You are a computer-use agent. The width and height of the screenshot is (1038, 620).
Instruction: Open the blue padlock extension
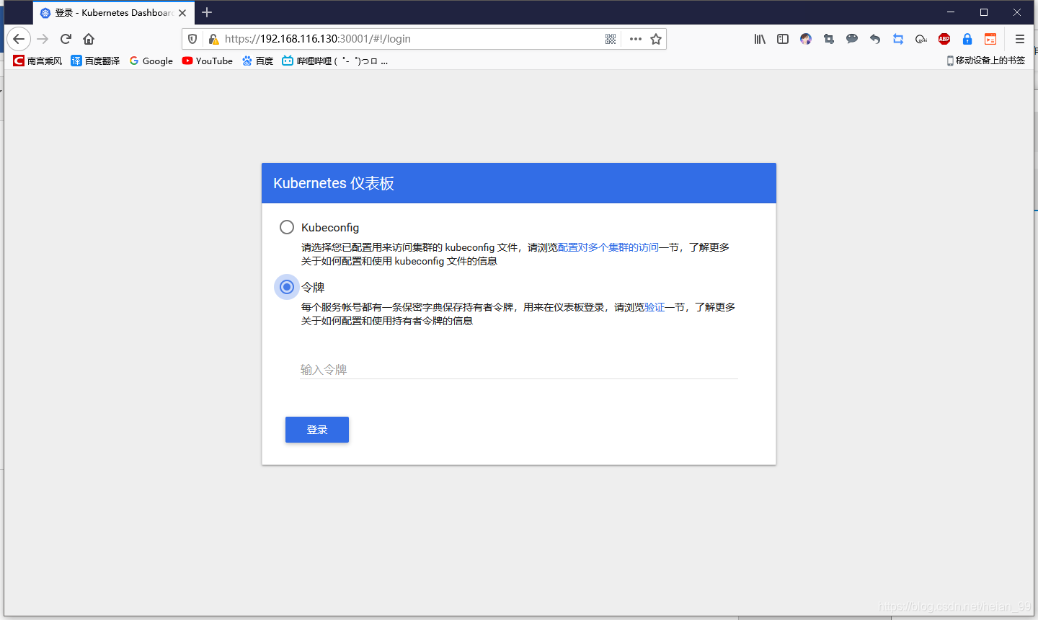967,39
